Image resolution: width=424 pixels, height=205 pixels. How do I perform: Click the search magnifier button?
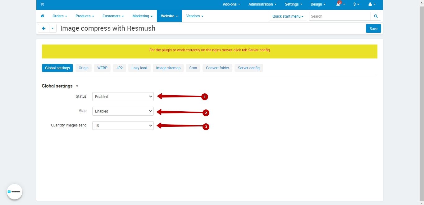376,16
